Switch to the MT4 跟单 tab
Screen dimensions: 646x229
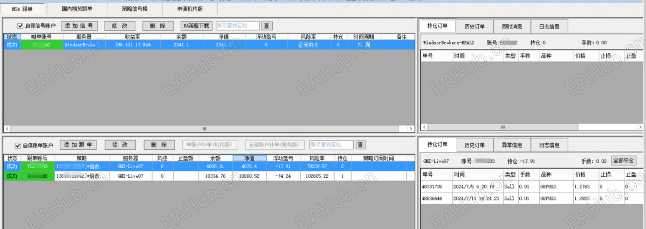click(23, 8)
